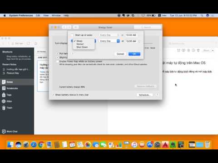This screenshot has width=218, height=163.
Task: Open Calendar from the Dock
Action: pos(72,145)
